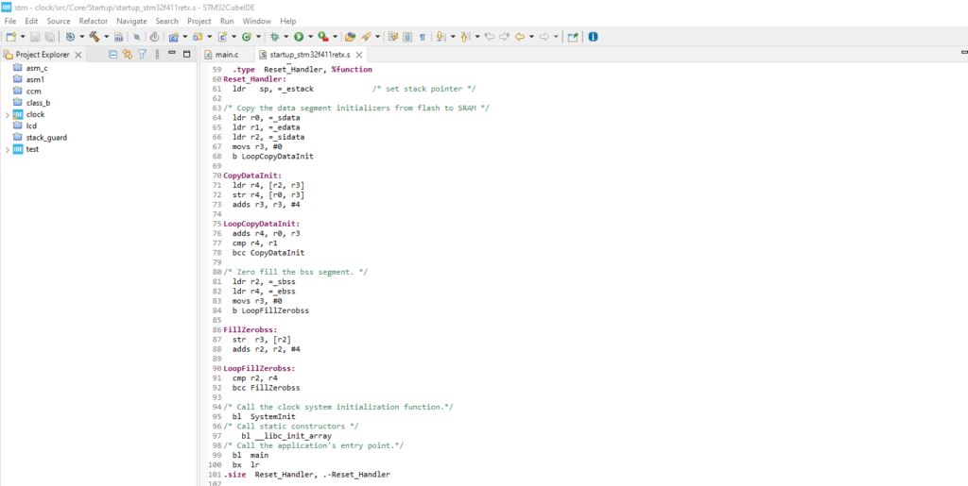Open the Project Explorer view menu

click(155, 55)
